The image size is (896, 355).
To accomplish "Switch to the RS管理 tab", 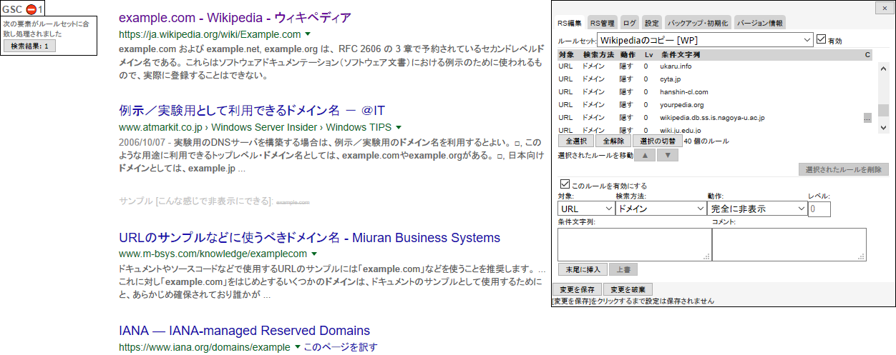I will coord(602,23).
